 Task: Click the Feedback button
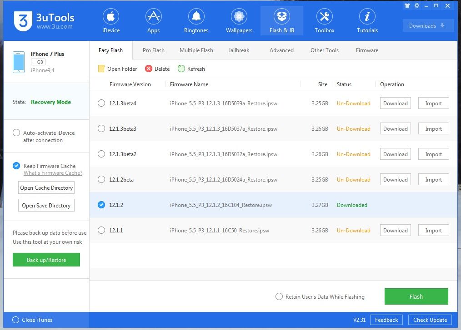(386, 320)
